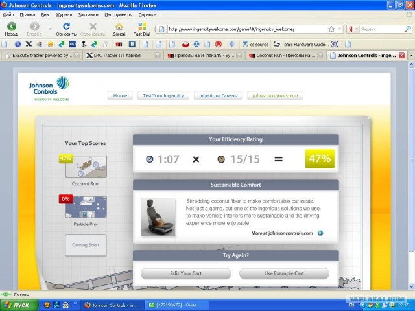
Task: Switch to [477192679] taskbar window
Action: (176, 305)
